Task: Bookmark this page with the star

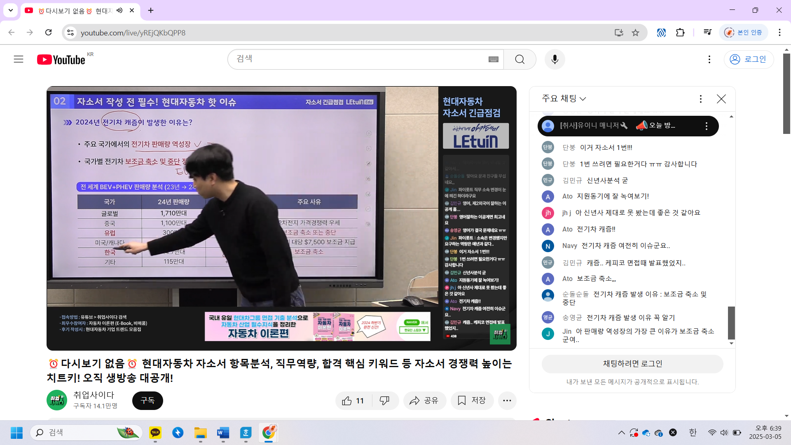Action: point(636,33)
